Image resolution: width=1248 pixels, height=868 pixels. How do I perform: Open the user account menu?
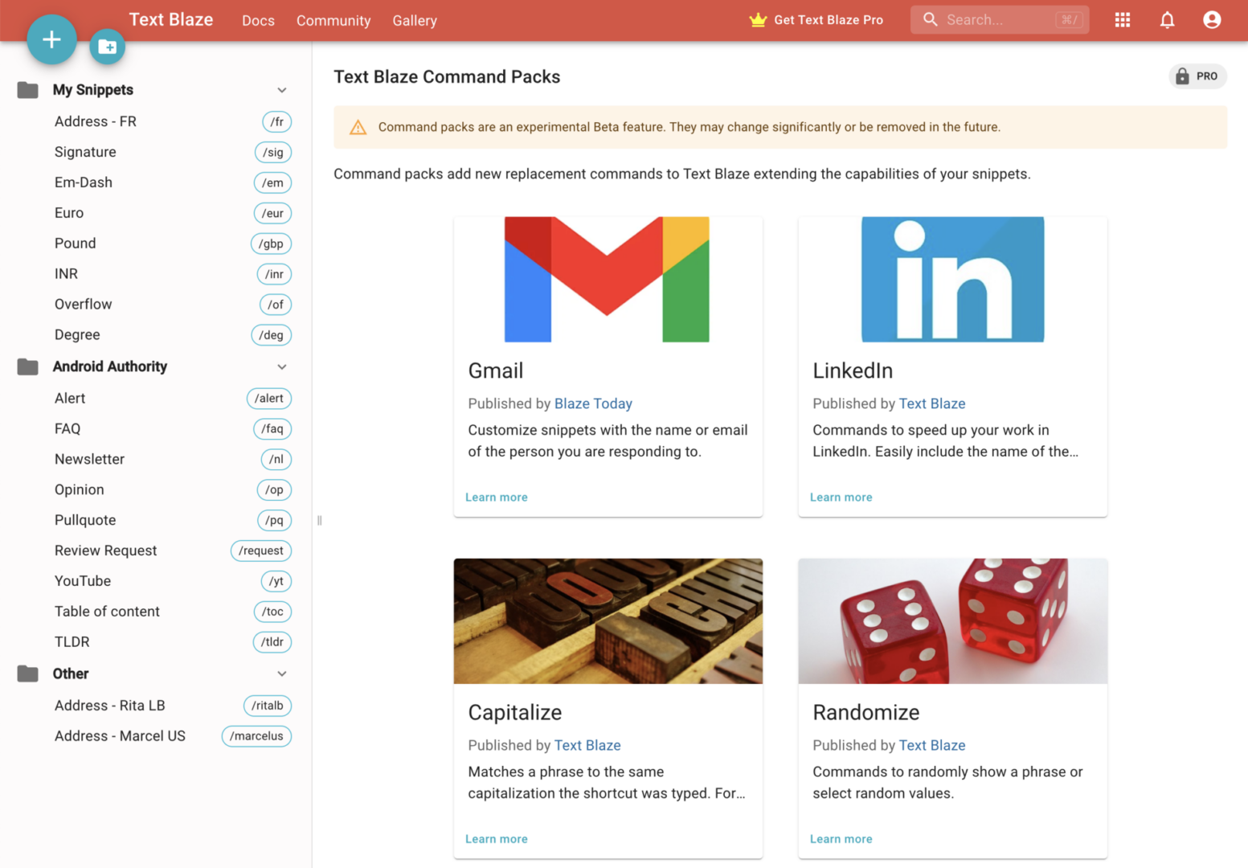(x=1212, y=20)
